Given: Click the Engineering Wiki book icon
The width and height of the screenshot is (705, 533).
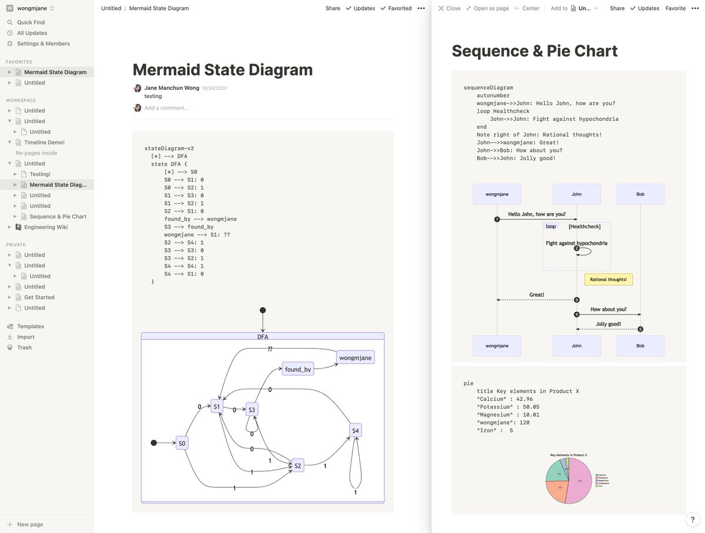Looking at the screenshot, I should [18, 227].
